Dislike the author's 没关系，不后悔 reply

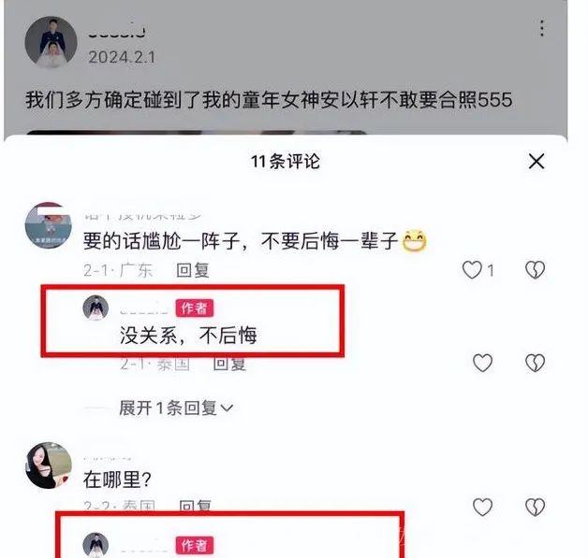(535, 363)
